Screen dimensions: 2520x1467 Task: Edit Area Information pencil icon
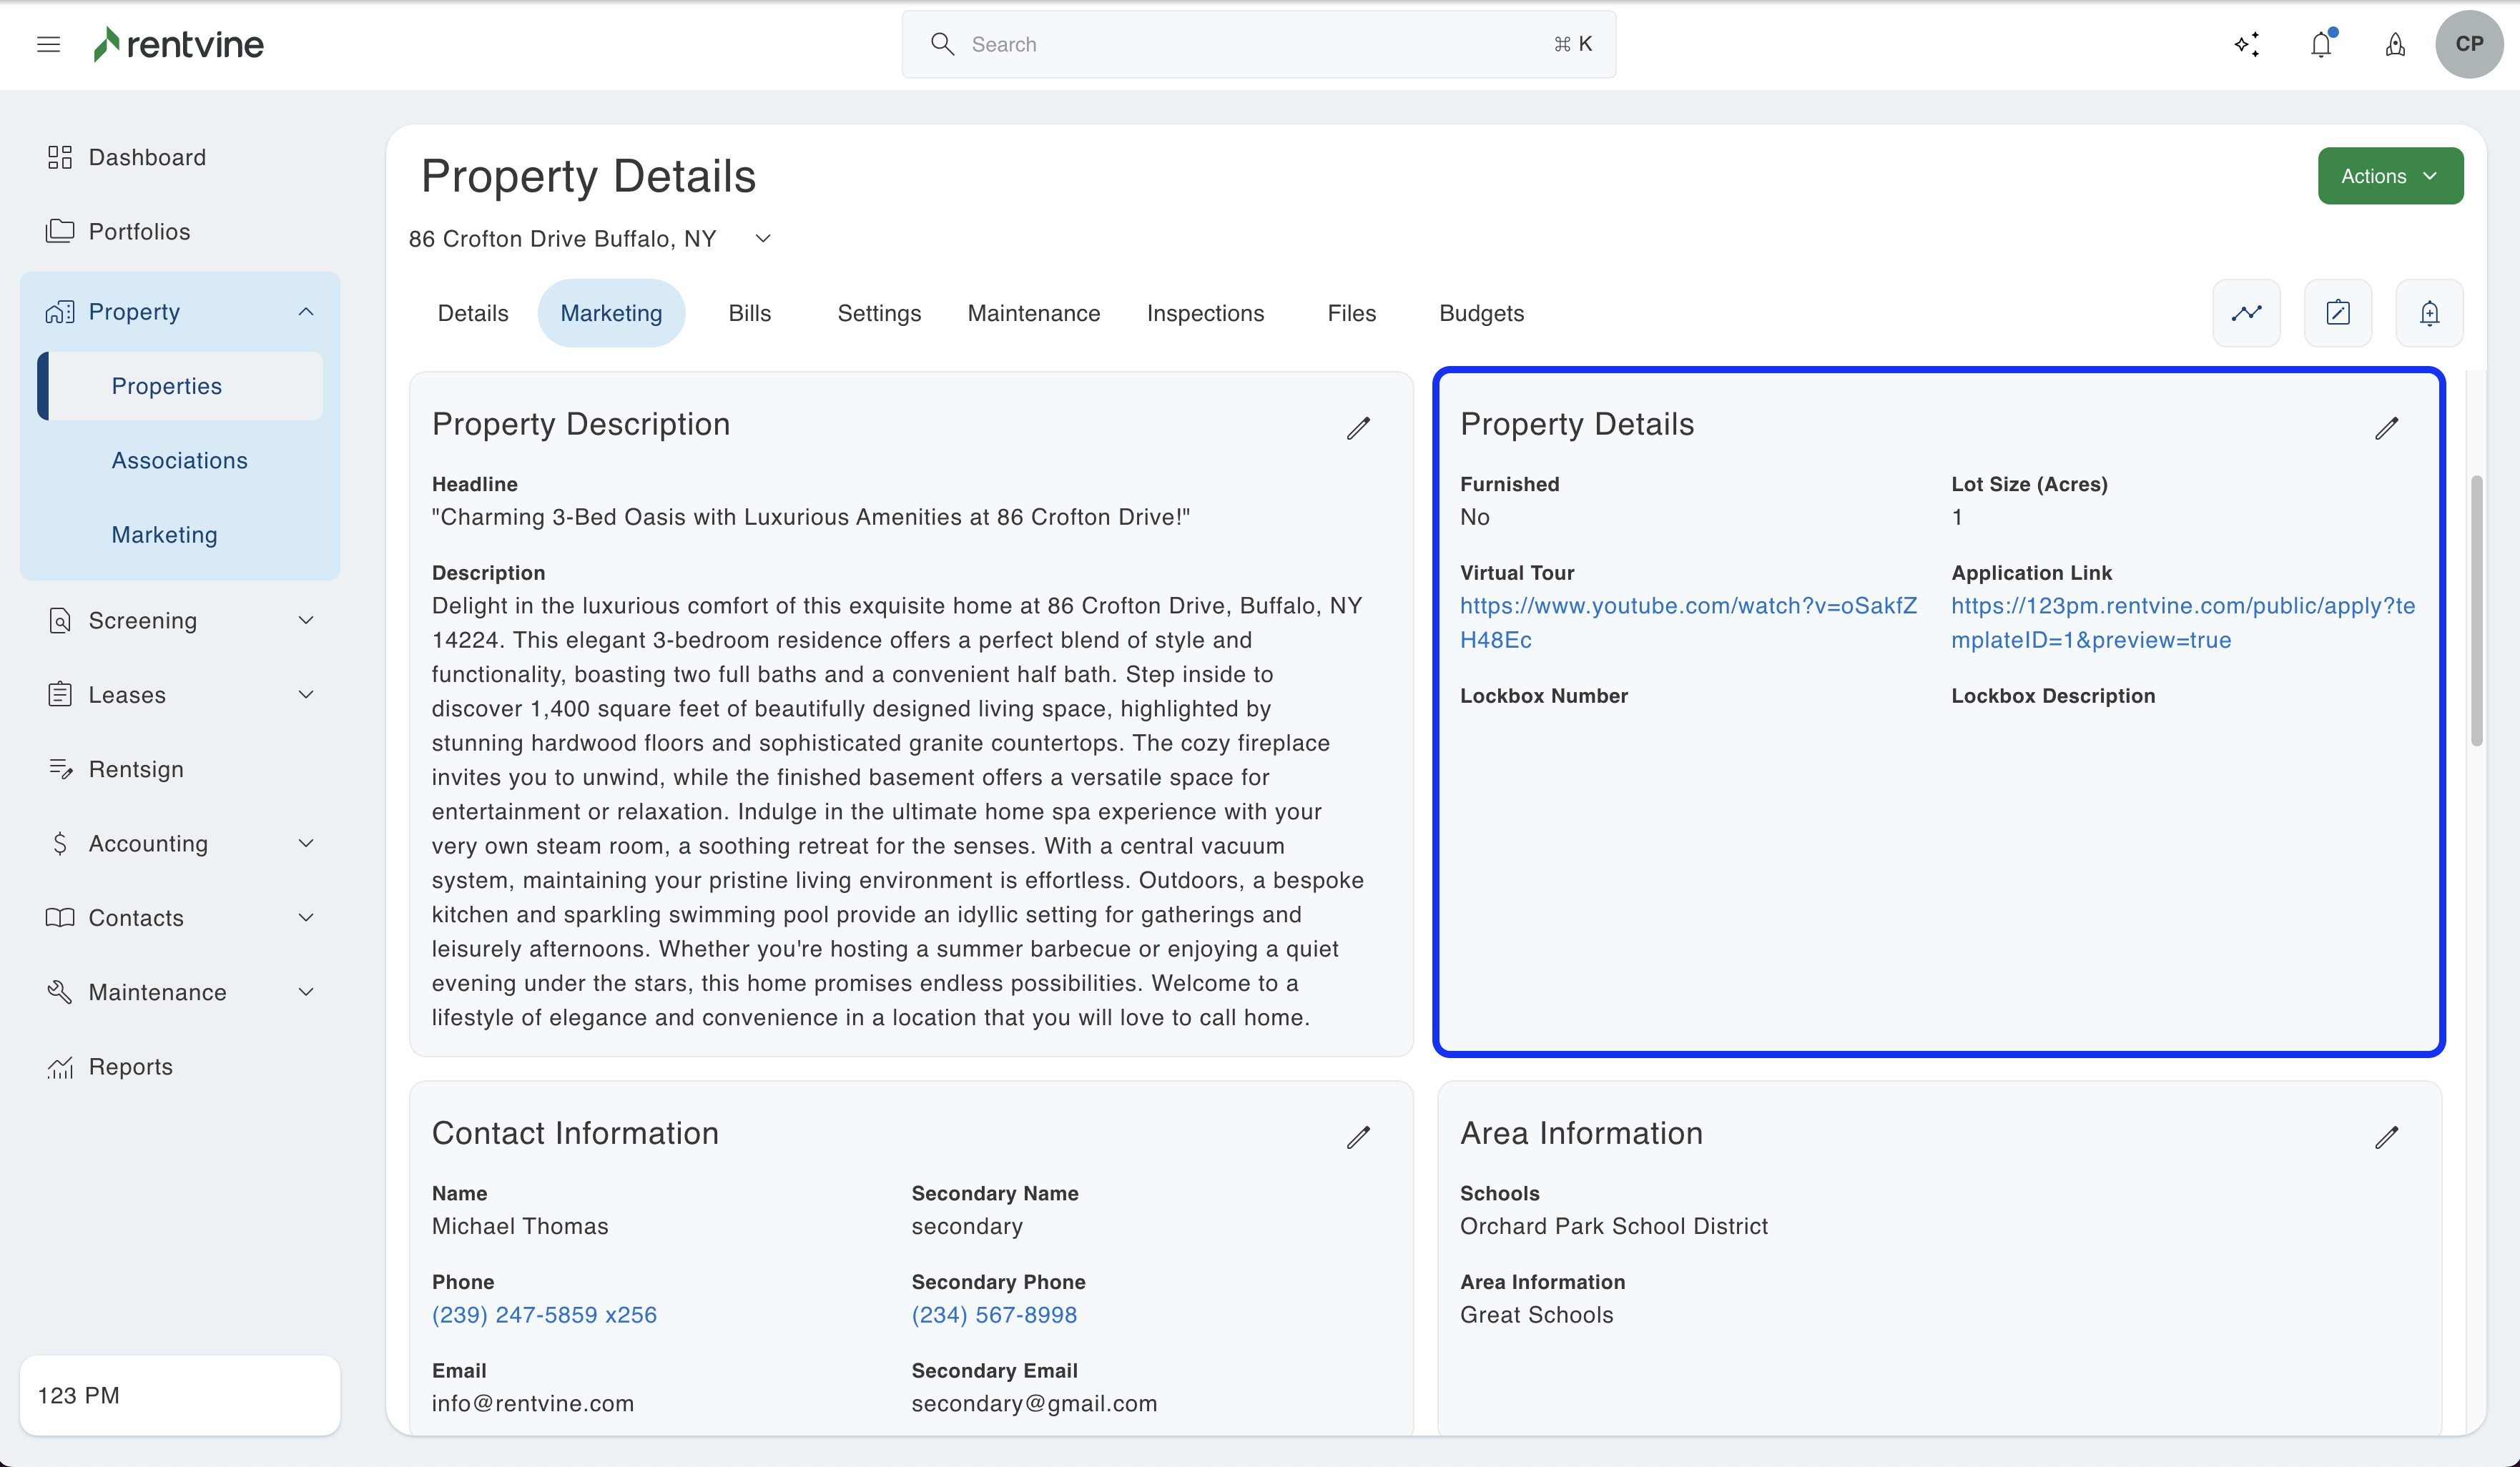pyautogui.click(x=2386, y=1137)
